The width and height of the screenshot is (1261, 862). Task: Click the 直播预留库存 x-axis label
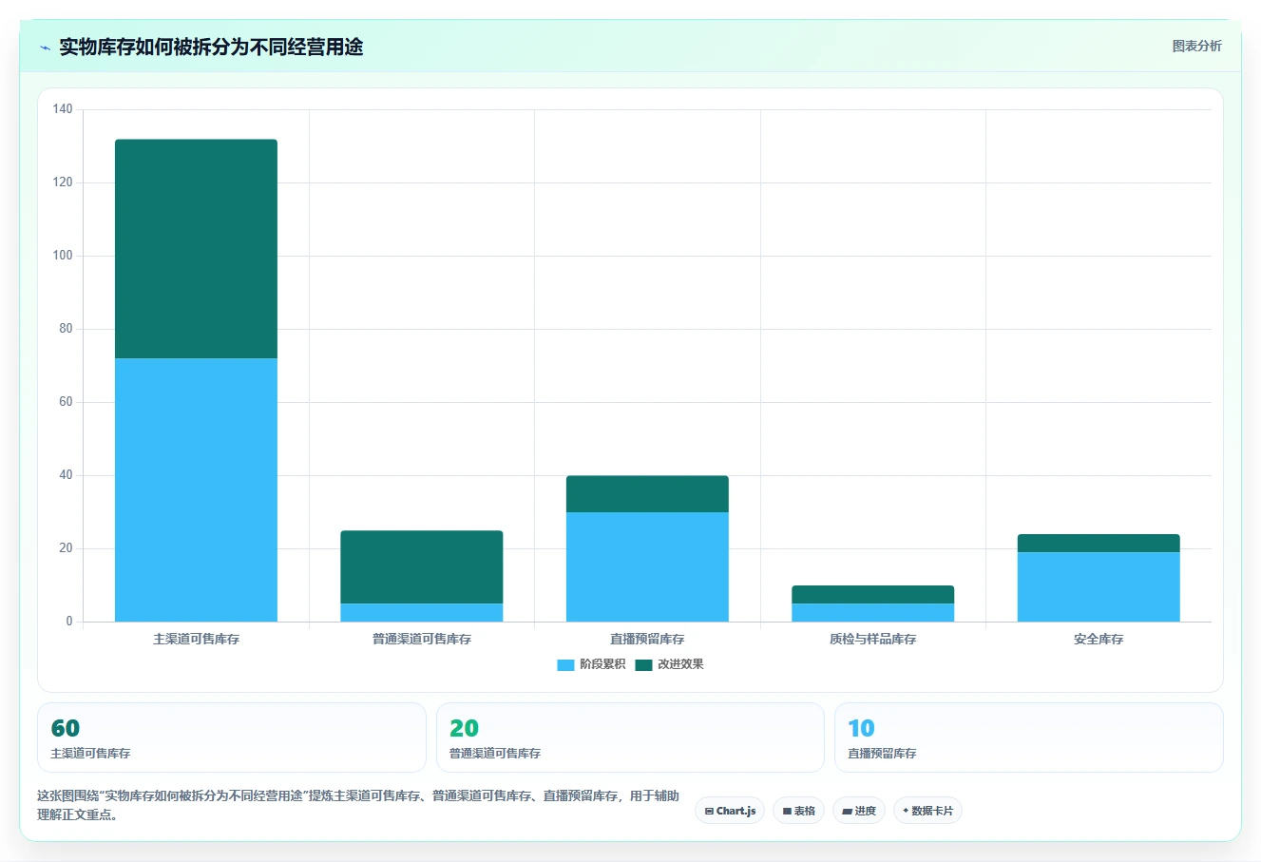(647, 640)
